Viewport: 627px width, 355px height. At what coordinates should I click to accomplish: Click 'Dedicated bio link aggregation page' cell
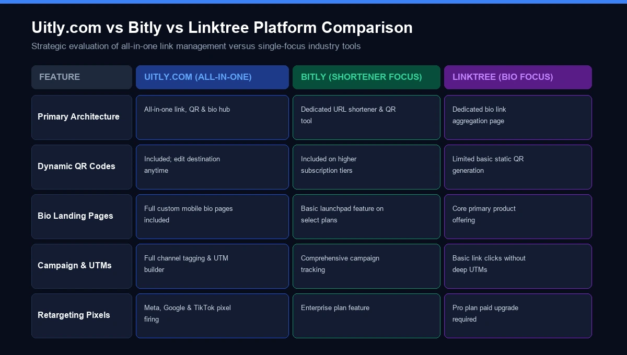[x=518, y=117]
